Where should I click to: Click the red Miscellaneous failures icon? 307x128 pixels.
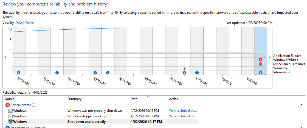pyautogui.click(x=261, y=64)
